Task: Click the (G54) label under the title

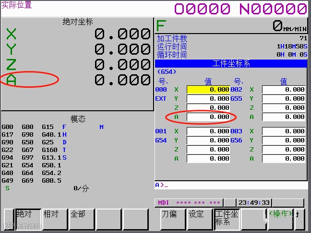Action: click(167, 72)
